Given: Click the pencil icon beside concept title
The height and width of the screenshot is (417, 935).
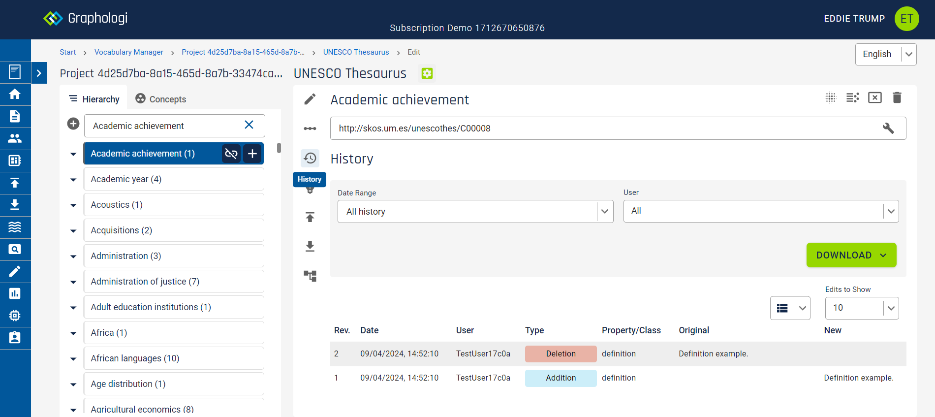Looking at the screenshot, I should coord(310,99).
